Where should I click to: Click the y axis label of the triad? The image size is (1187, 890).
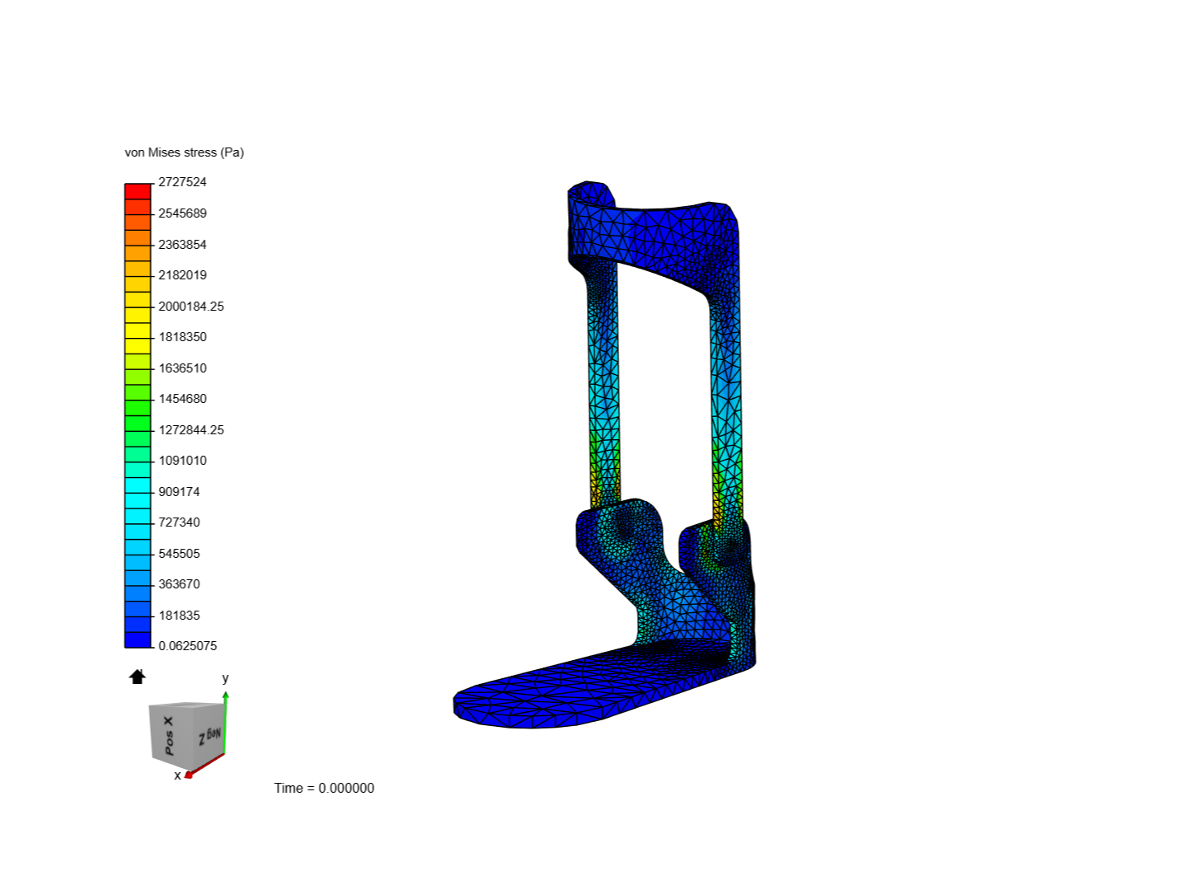pyautogui.click(x=225, y=678)
